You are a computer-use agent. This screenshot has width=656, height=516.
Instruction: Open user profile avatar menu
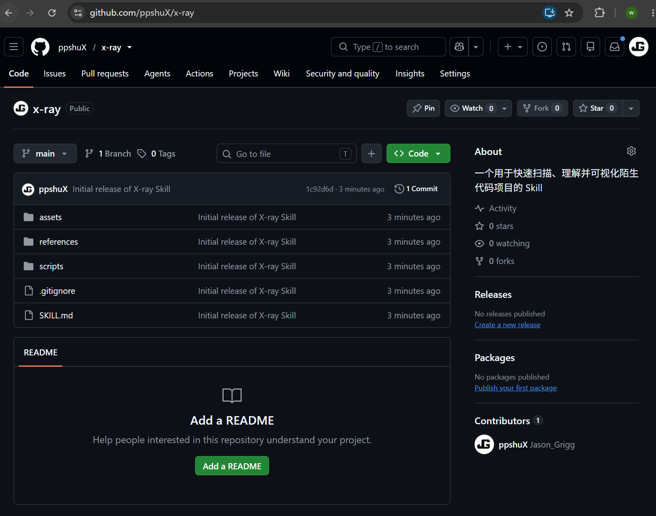tap(639, 47)
